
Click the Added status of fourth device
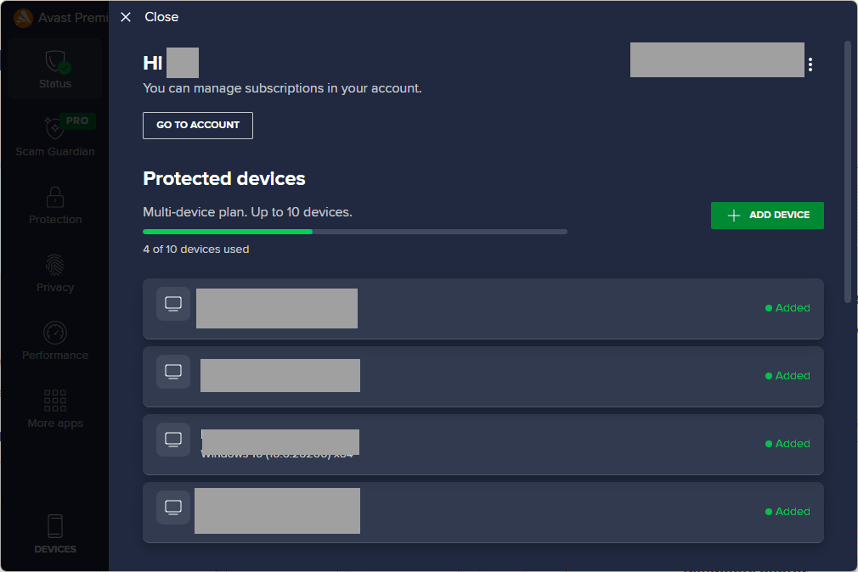click(787, 511)
